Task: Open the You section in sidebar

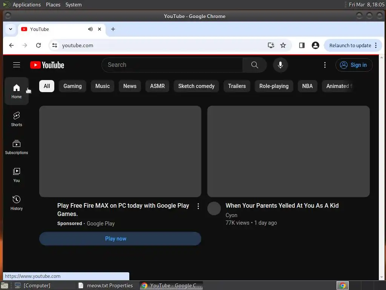Action: click(17, 175)
